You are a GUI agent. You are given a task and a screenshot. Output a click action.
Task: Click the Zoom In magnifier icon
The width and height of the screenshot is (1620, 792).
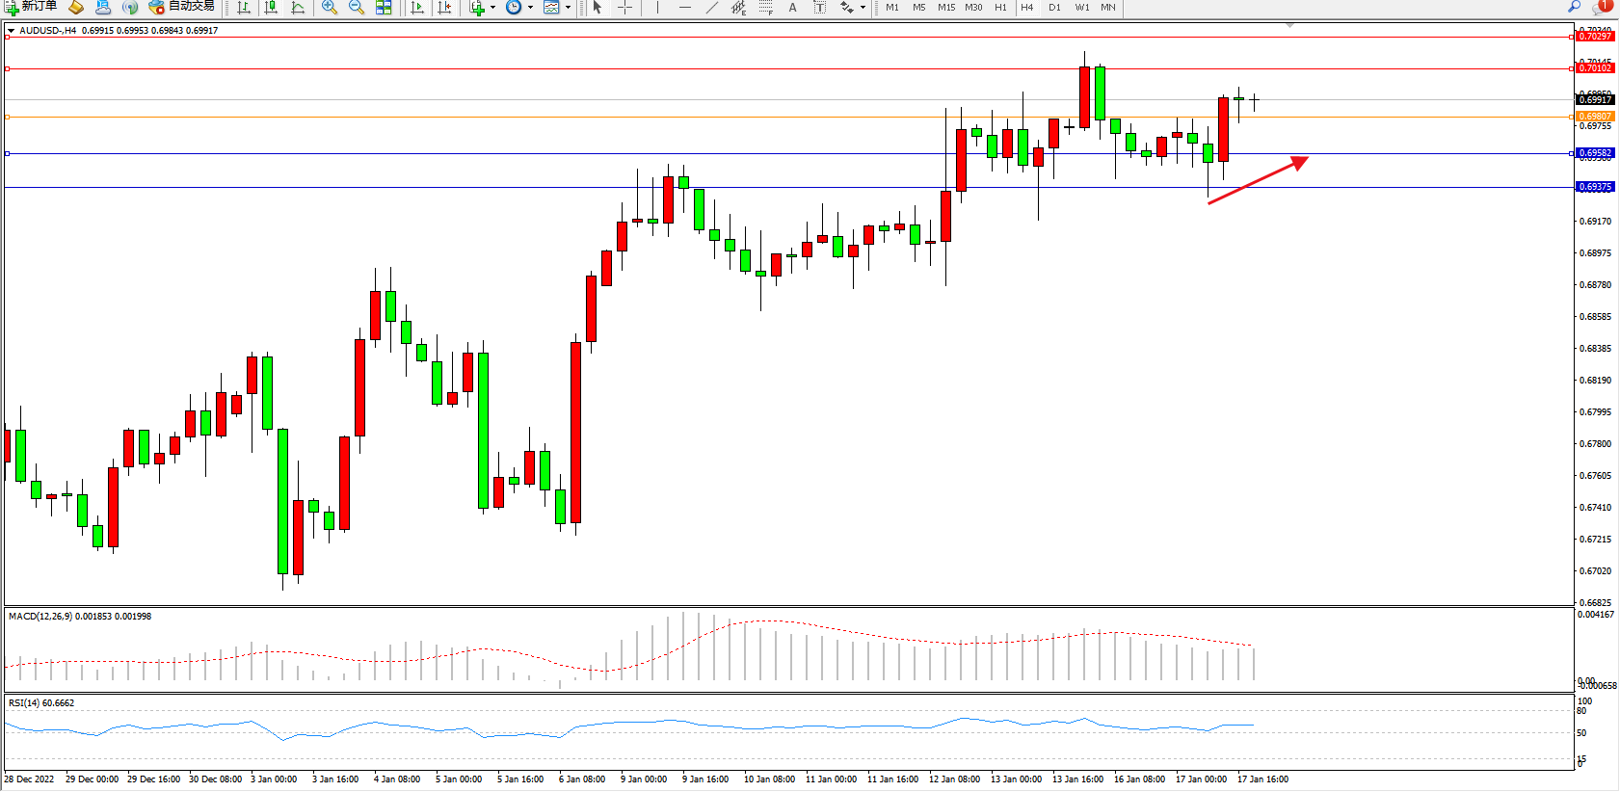tap(330, 8)
